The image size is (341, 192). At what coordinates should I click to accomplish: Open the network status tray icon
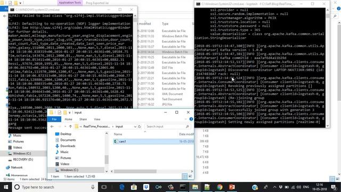click(x=293, y=187)
